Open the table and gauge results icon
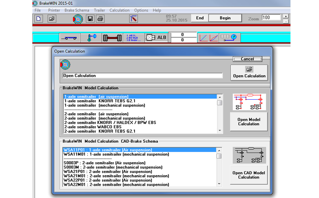The width and height of the screenshot is (319, 198). (230, 38)
